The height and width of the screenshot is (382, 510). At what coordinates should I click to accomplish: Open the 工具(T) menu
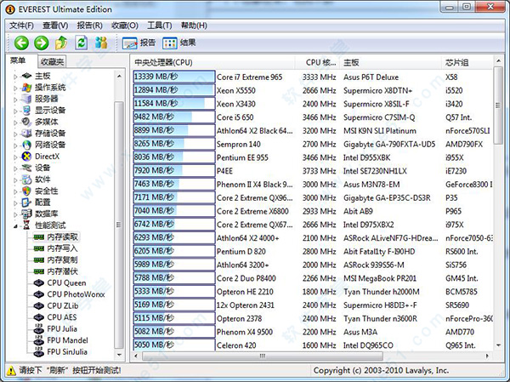(x=159, y=26)
